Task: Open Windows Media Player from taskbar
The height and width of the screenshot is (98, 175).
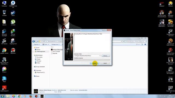Action: [25, 96]
